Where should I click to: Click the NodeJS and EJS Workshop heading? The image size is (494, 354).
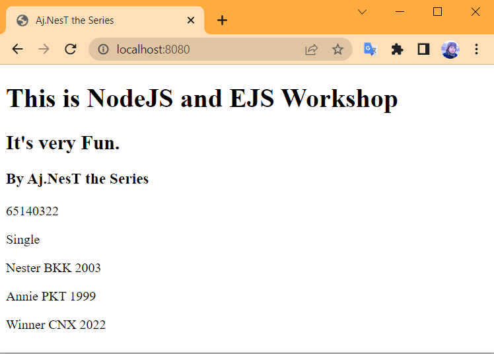coord(202,99)
